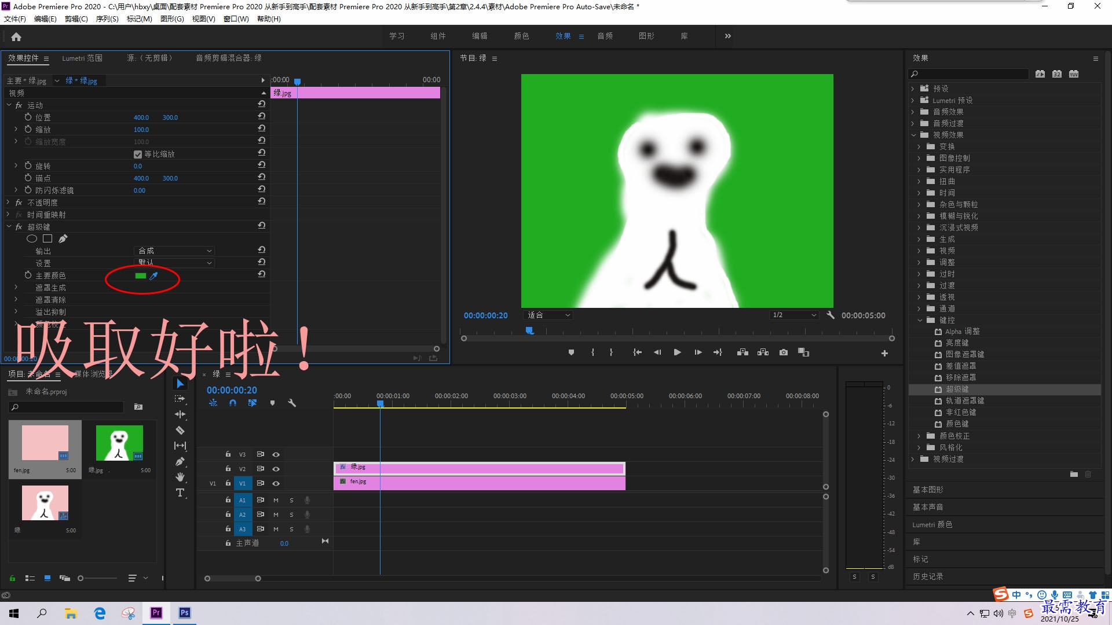Open the 序列(S) menu
1112x625 pixels.
click(107, 19)
